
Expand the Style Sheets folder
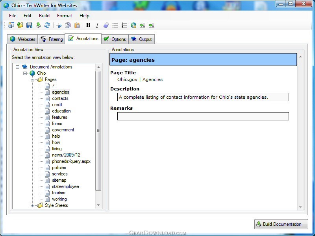click(x=32, y=205)
